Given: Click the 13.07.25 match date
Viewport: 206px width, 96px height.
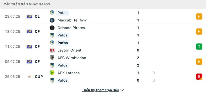Looking at the screenshot, I should (x=13, y=32).
